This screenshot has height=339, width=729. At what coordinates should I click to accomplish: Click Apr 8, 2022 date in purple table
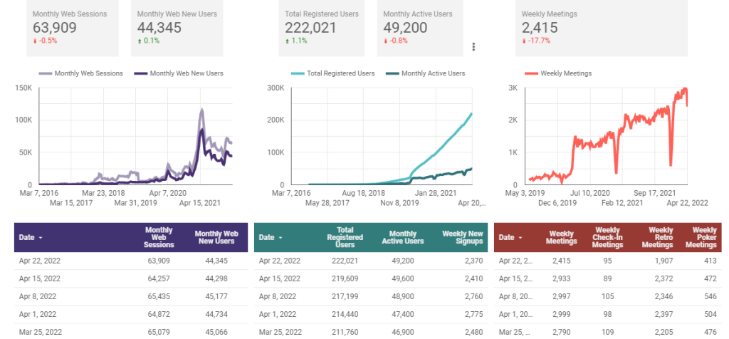tap(38, 297)
